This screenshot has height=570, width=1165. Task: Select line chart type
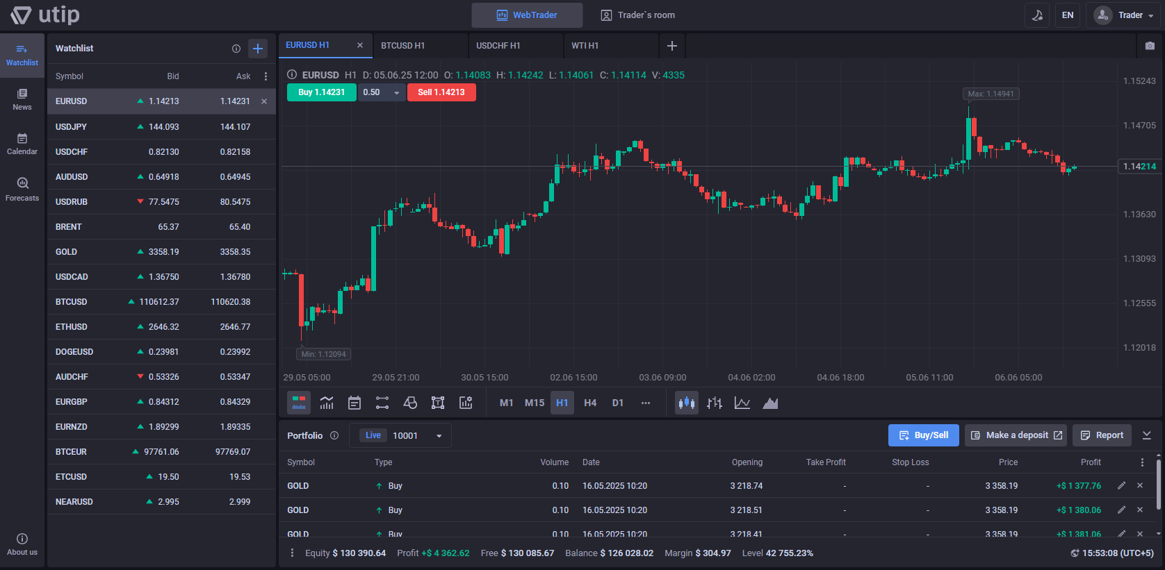click(742, 403)
